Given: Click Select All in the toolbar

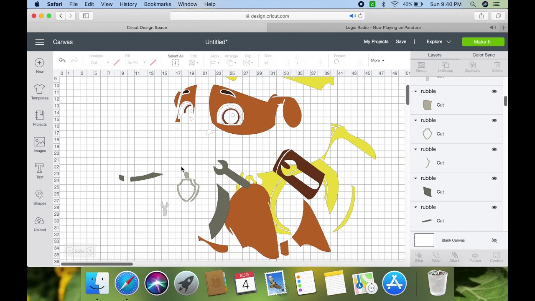Looking at the screenshot, I should click(176, 60).
